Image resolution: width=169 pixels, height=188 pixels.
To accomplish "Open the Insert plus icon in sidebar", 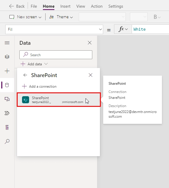I will coord(7,71).
